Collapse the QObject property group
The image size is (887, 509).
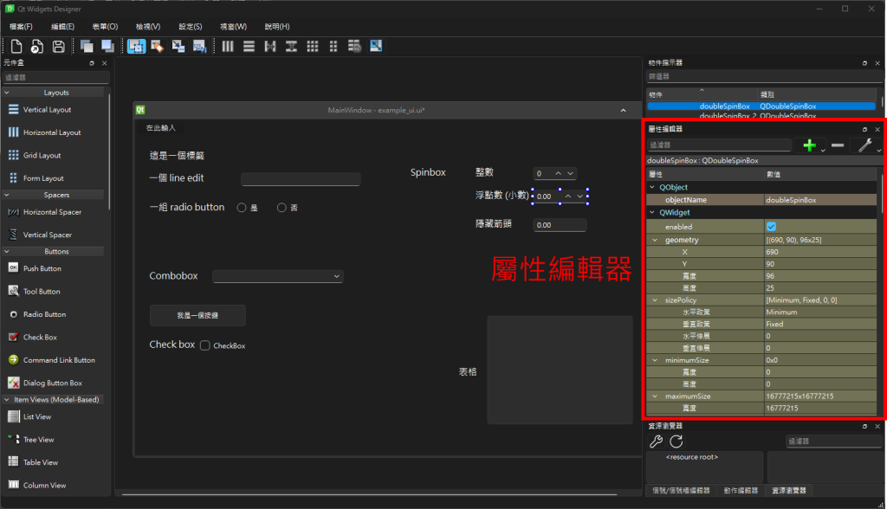[x=652, y=187]
